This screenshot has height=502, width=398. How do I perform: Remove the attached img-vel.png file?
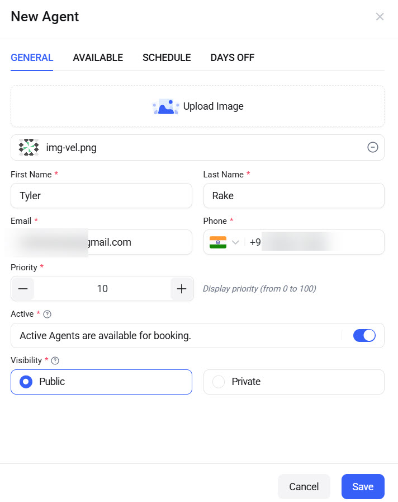[372, 147]
